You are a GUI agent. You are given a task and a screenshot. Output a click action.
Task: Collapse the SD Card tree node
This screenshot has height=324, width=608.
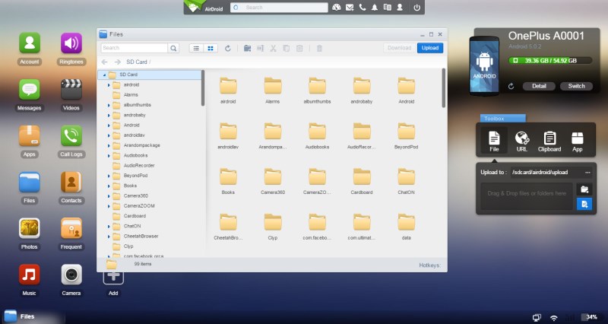(105, 75)
